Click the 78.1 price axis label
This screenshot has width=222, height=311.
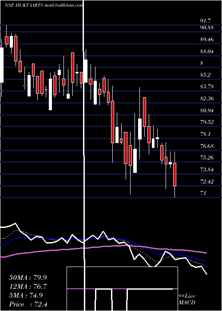[205, 134]
